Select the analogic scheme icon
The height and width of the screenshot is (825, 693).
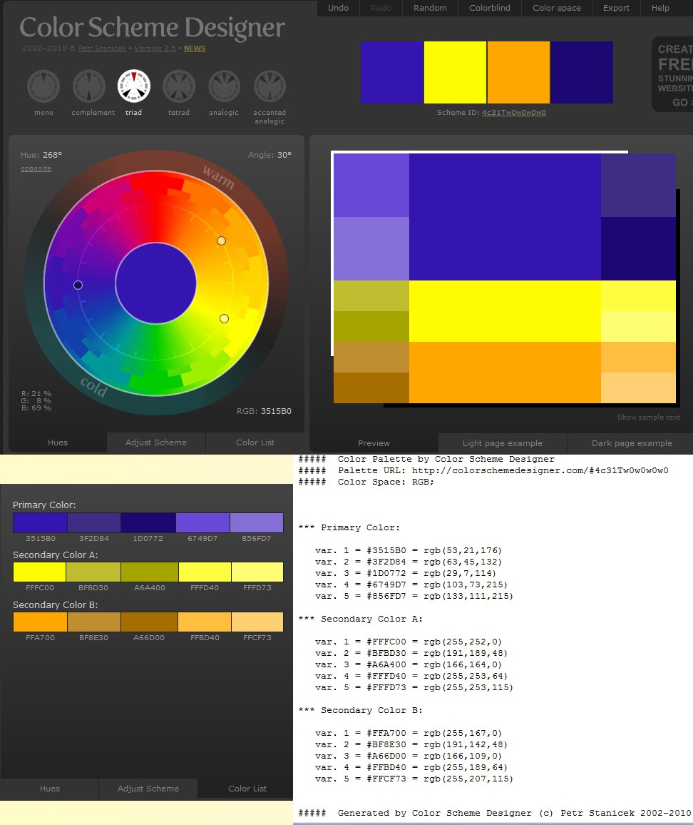coord(223,86)
